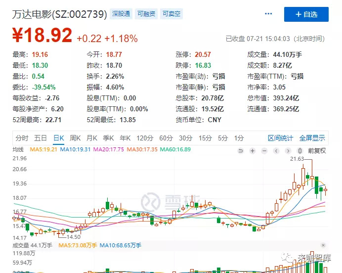
Task: Click the 市净率 value 3.05
Action: pos(279,87)
